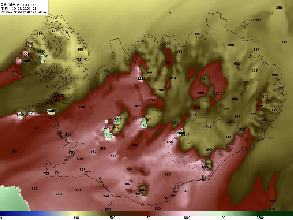Click the 'DMI/IGA: Hæð 0°C (m)' title text
The image size is (293, 220).
(18, 5)
